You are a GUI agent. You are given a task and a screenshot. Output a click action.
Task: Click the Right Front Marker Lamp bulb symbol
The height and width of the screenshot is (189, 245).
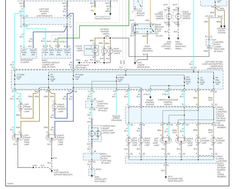55,106
